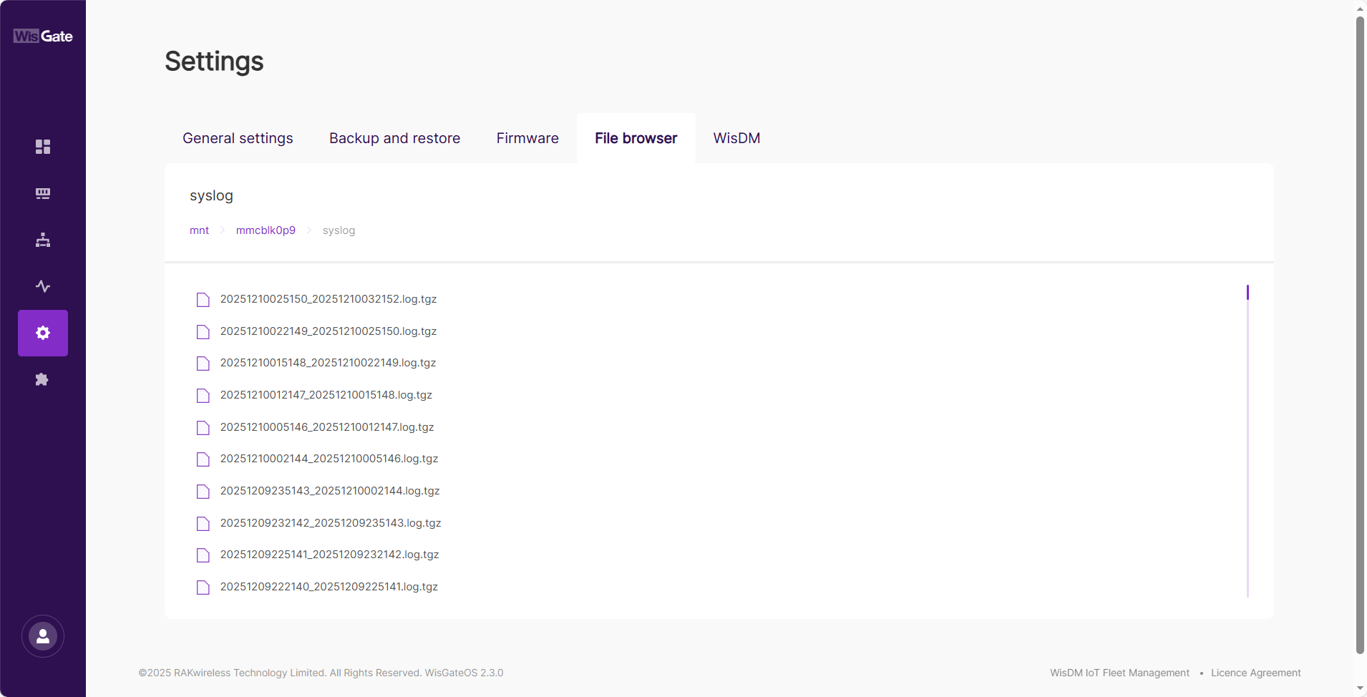Screen dimensions: 1367x697
Task: Open the Backup and restore tab
Action: pyautogui.click(x=394, y=138)
